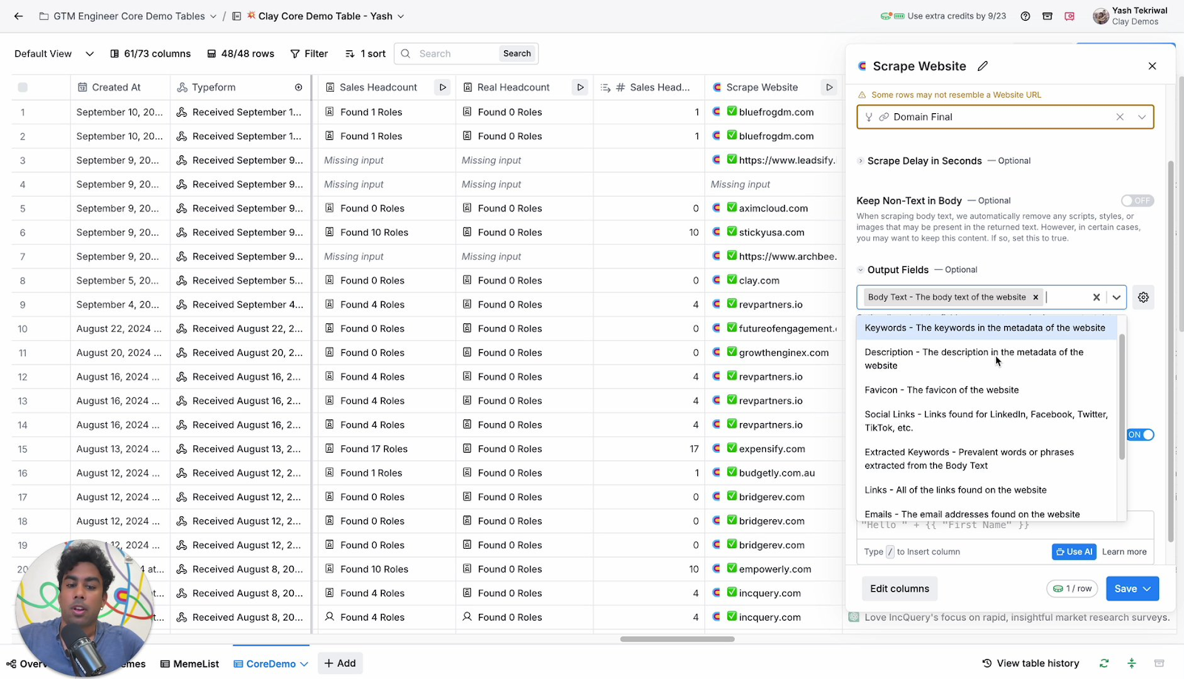Viewport: 1184px width, 679px height.
Task: Click the red notification icon in top bar
Action: pyautogui.click(x=1069, y=16)
